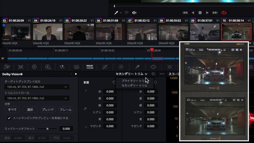Viewport: 254px width, 143px height.
Task: Open the Tracker palette
Action: click(169, 67)
